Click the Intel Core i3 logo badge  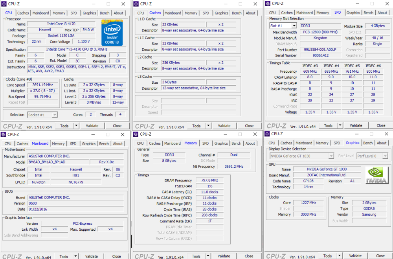click(x=112, y=33)
